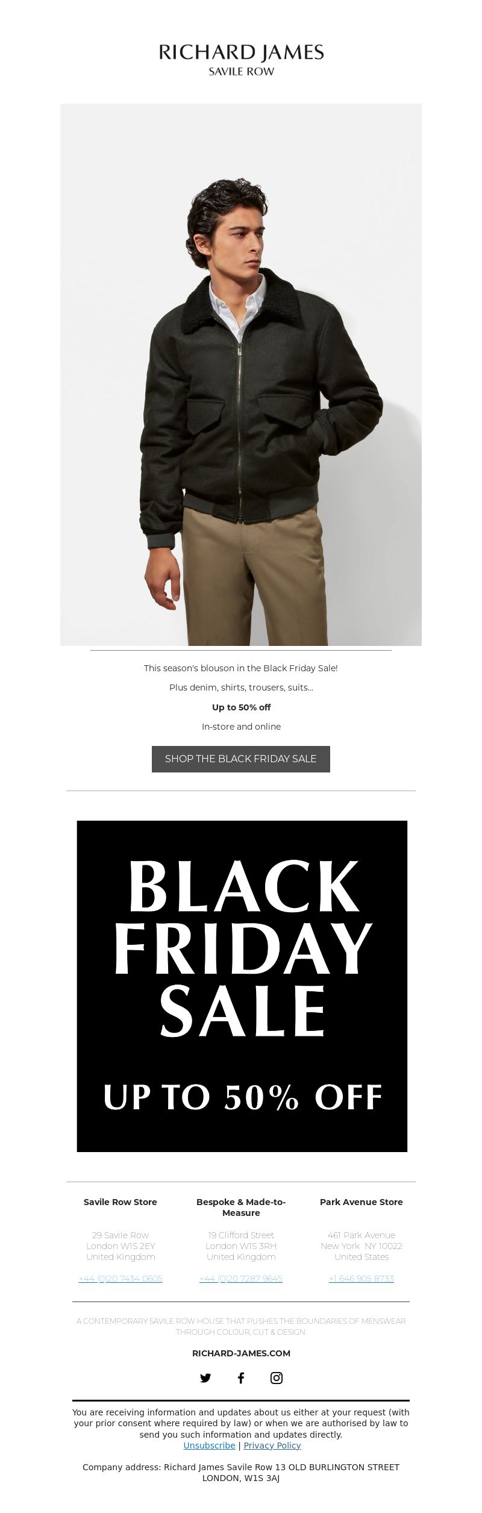Call the Park Avenue Store phone number

361,1279
